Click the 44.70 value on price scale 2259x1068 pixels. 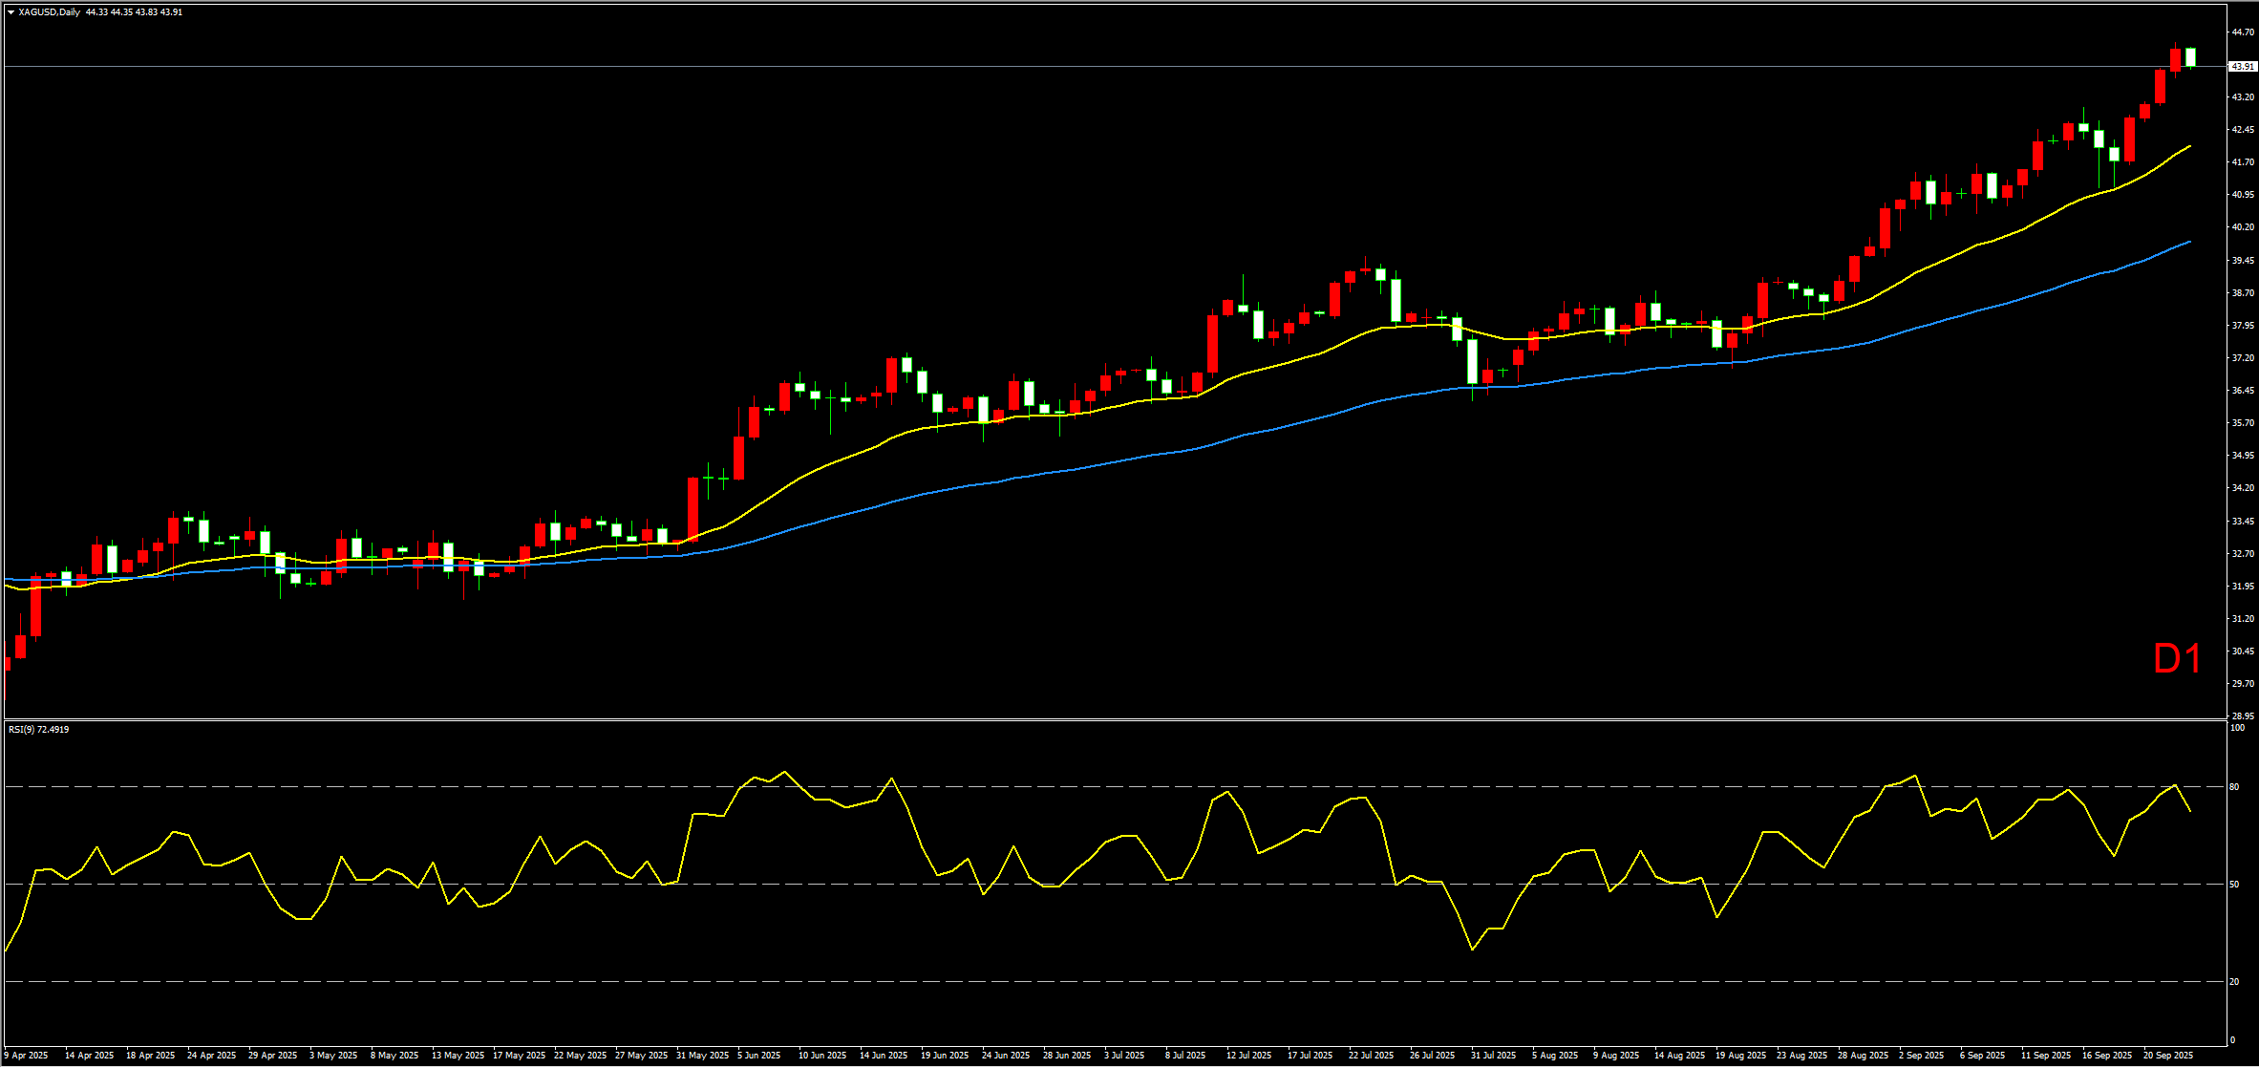click(x=2242, y=32)
